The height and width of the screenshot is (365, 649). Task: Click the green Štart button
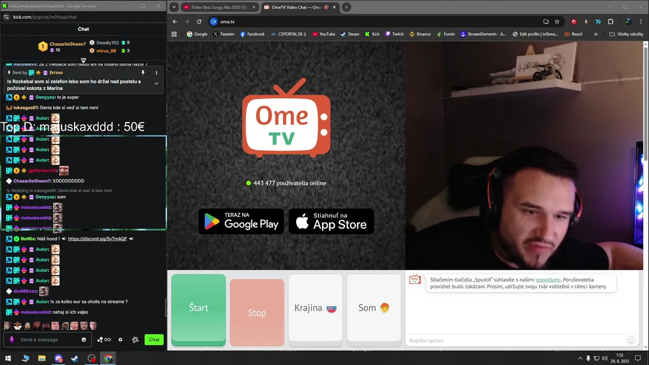coord(198,310)
